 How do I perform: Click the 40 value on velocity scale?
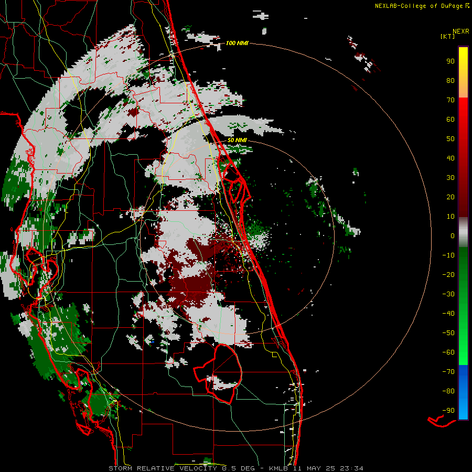[x=450, y=158]
